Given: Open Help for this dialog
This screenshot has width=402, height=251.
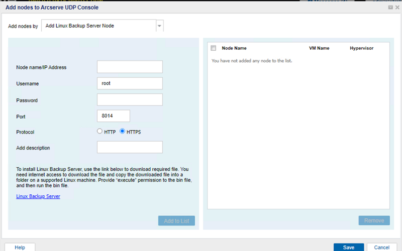Looking at the screenshot, I should coord(20,247).
